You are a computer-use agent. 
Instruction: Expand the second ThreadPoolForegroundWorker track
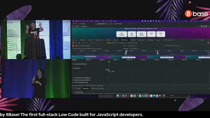point(73,80)
